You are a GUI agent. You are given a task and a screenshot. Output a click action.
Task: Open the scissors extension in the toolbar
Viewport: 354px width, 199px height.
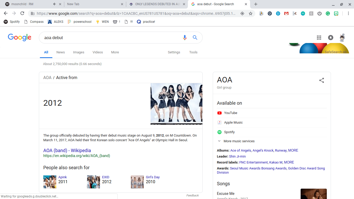pos(295,13)
